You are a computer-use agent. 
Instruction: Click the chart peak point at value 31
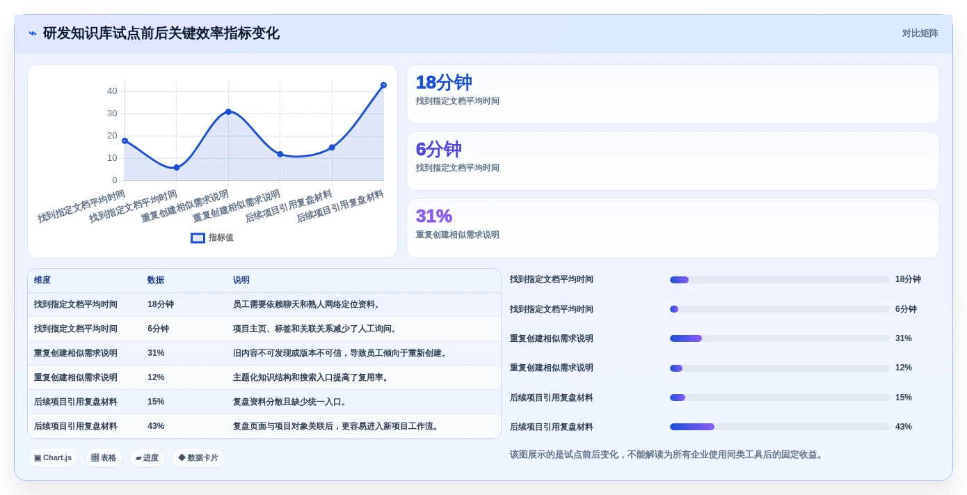(x=228, y=111)
